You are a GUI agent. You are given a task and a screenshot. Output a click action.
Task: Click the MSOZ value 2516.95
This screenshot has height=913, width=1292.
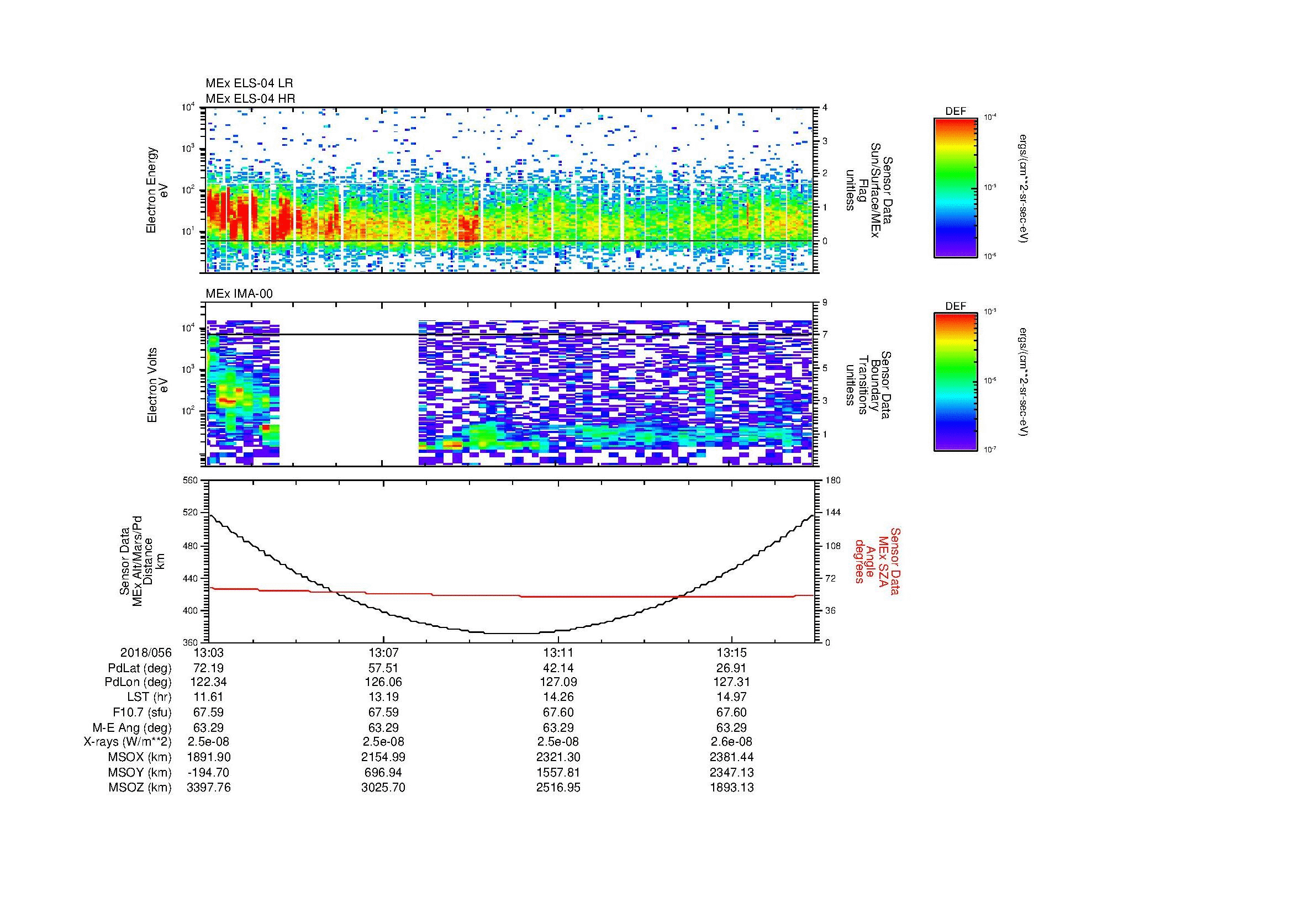click(x=558, y=788)
